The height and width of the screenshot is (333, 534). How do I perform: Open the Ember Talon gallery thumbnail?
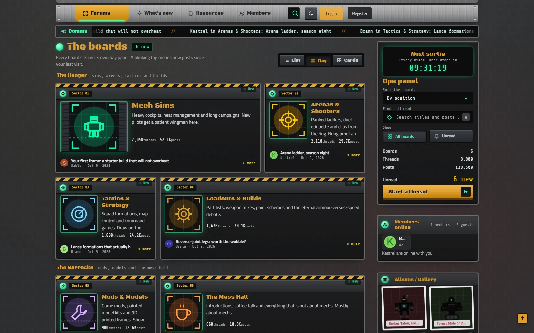404,308
